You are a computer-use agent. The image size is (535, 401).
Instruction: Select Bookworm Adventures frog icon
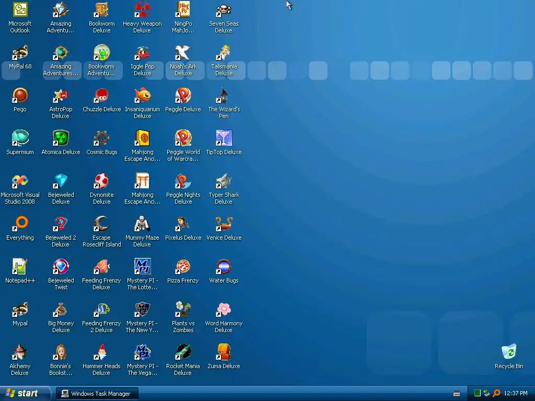point(102,53)
